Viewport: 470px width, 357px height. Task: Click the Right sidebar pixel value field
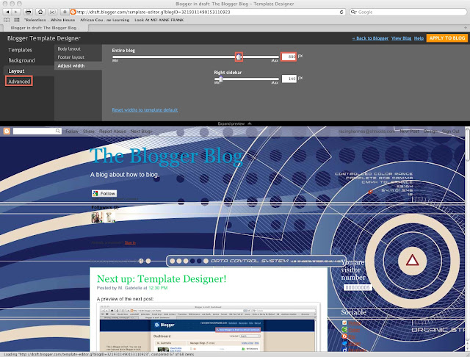[x=289, y=79]
